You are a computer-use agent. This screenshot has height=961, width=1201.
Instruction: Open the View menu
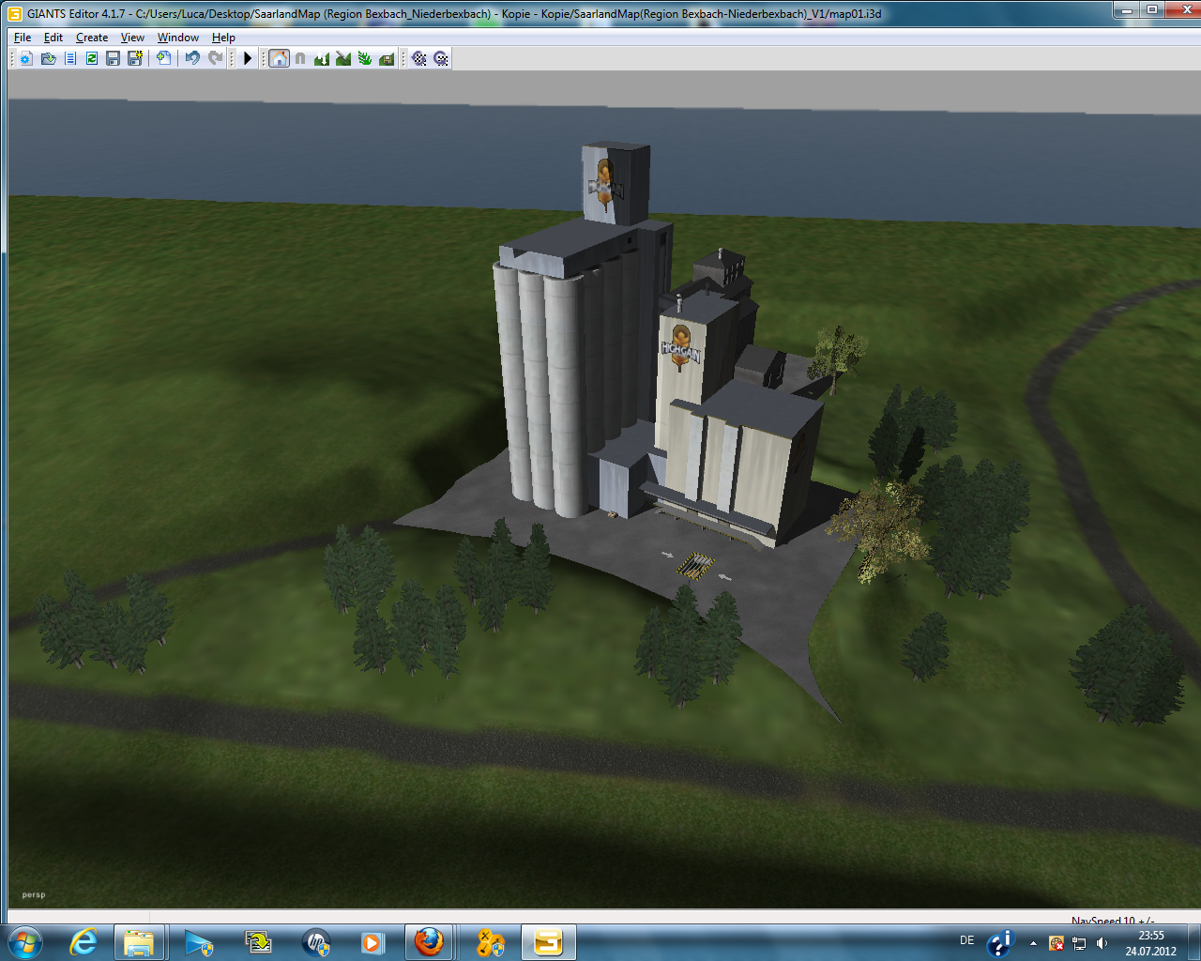pyautogui.click(x=132, y=38)
